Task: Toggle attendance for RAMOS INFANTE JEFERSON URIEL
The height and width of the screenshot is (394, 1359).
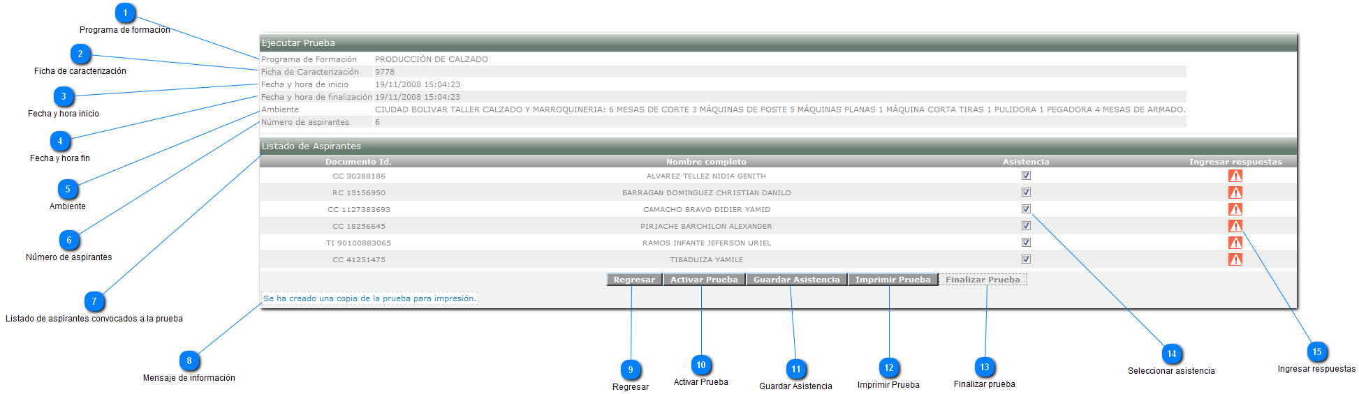Action: click(x=1026, y=243)
